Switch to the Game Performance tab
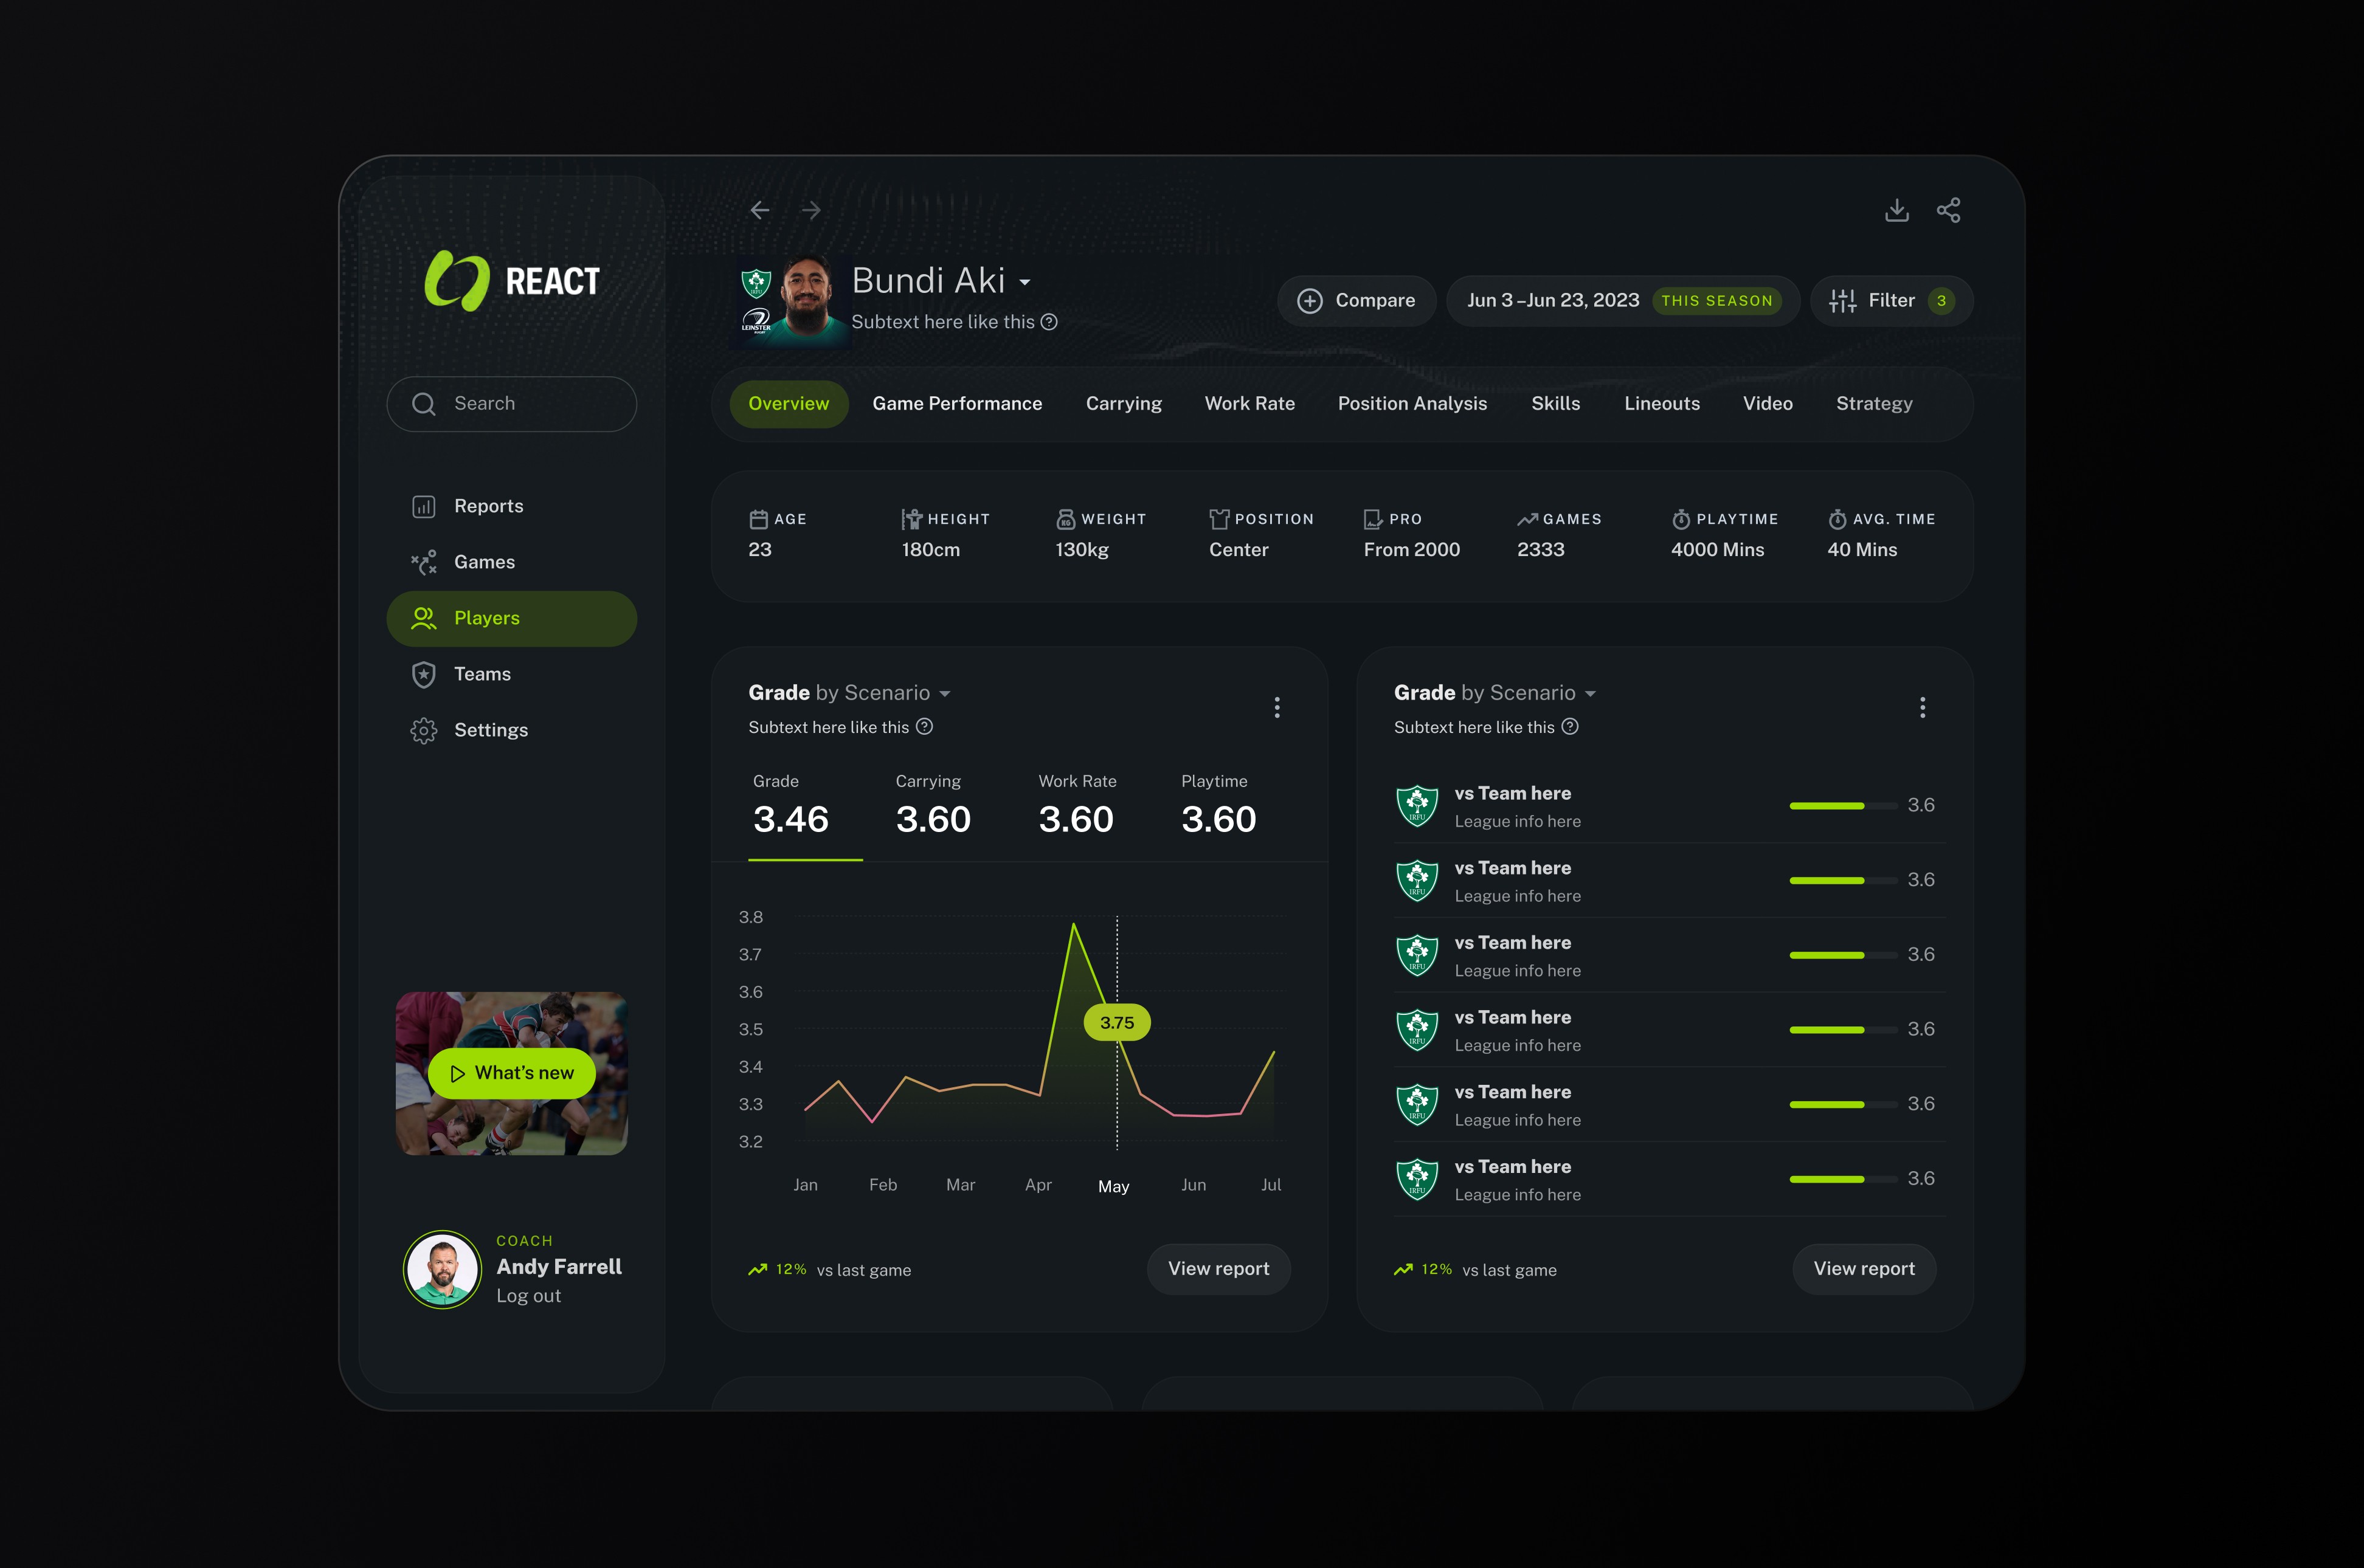 [956, 404]
